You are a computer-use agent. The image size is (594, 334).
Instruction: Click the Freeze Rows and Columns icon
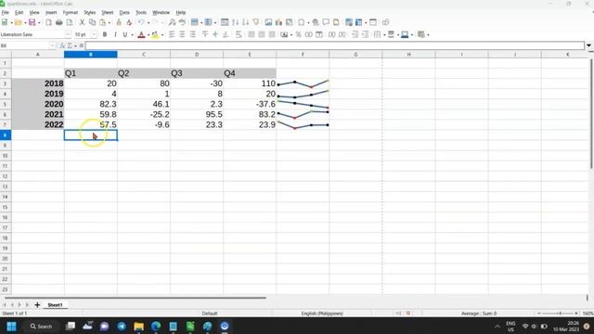tap(359, 22)
